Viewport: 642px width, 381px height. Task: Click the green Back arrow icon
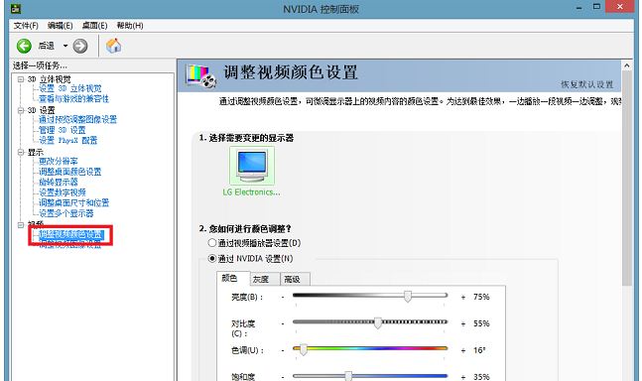coord(24,46)
